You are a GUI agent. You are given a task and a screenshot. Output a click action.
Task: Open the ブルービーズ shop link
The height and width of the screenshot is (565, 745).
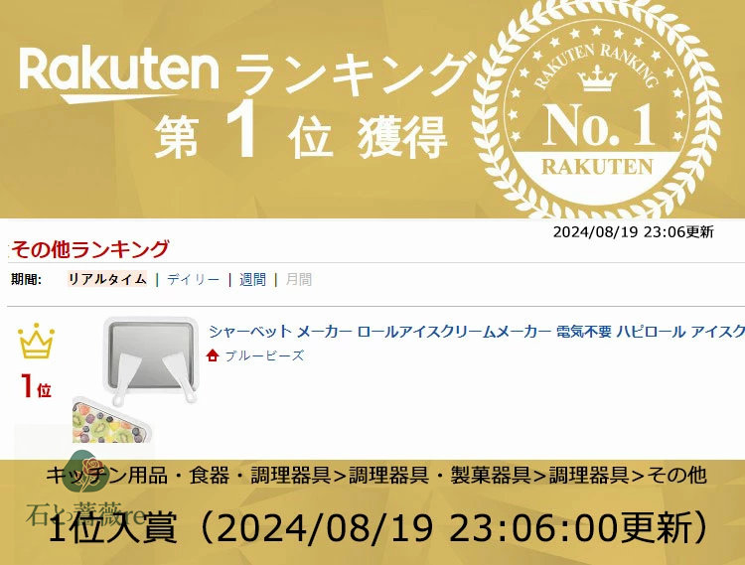[x=264, y=355]
